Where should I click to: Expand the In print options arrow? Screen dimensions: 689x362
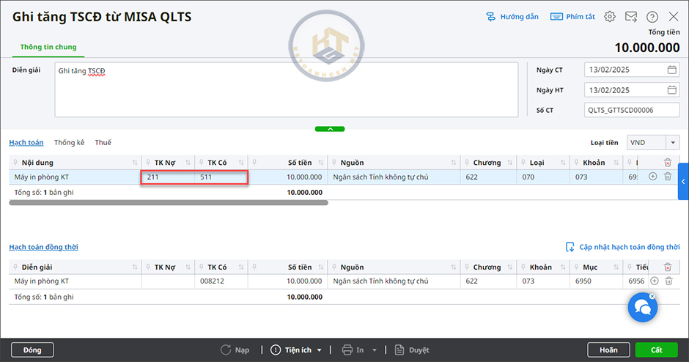pos(374,350)
